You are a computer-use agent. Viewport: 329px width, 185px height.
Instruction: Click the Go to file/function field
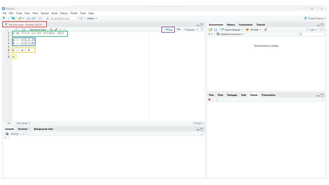[x=60, y=18]
